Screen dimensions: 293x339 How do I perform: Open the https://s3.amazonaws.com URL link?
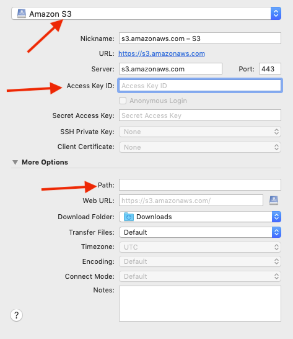162,53
